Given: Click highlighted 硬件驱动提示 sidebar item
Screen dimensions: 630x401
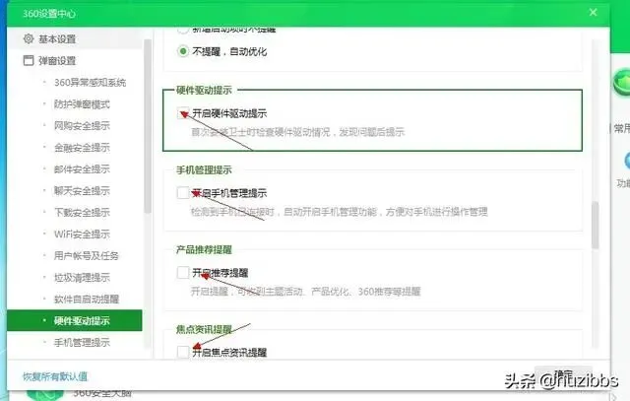Looking at the screenshot, I should click(x=75, y=320).
